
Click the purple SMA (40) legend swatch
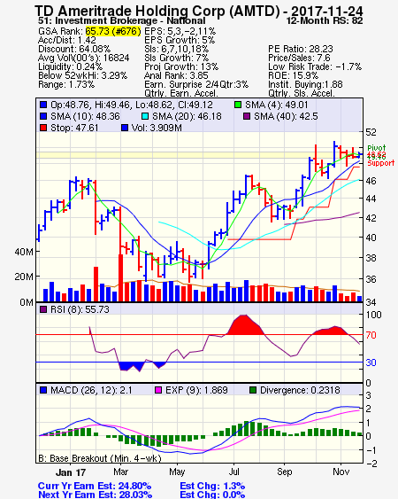tap(247, 116)
